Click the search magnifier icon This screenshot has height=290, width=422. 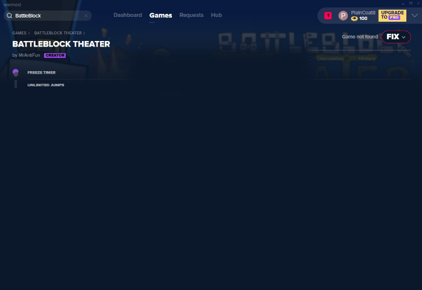pos(10,16)
